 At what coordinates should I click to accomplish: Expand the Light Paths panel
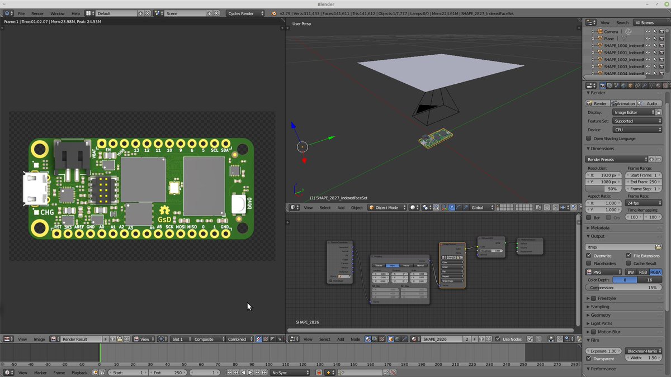602,323
